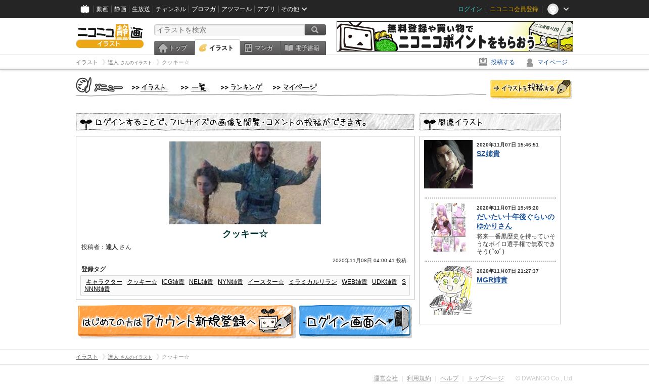Open the トップページ footer link

[486, 378]
